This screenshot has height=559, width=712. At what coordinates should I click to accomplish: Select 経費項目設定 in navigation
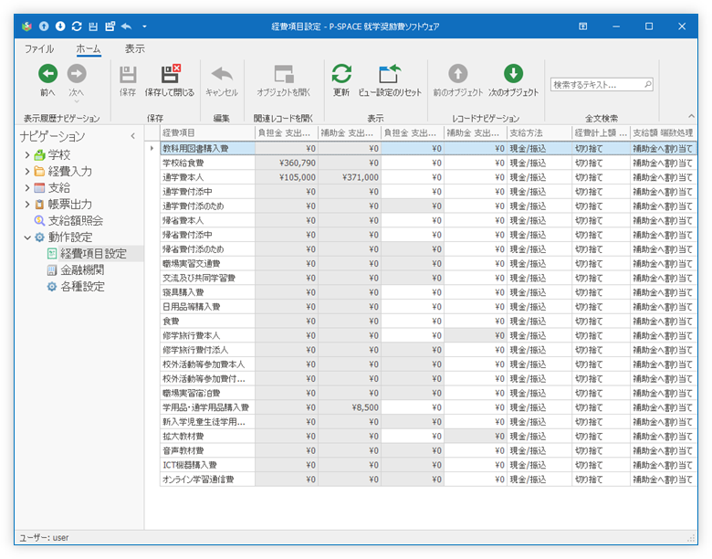(x=93, y=254)
